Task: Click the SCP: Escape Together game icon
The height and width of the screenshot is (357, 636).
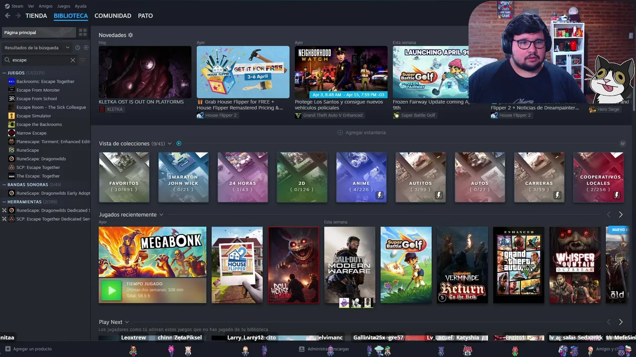Action: [12, 167]
